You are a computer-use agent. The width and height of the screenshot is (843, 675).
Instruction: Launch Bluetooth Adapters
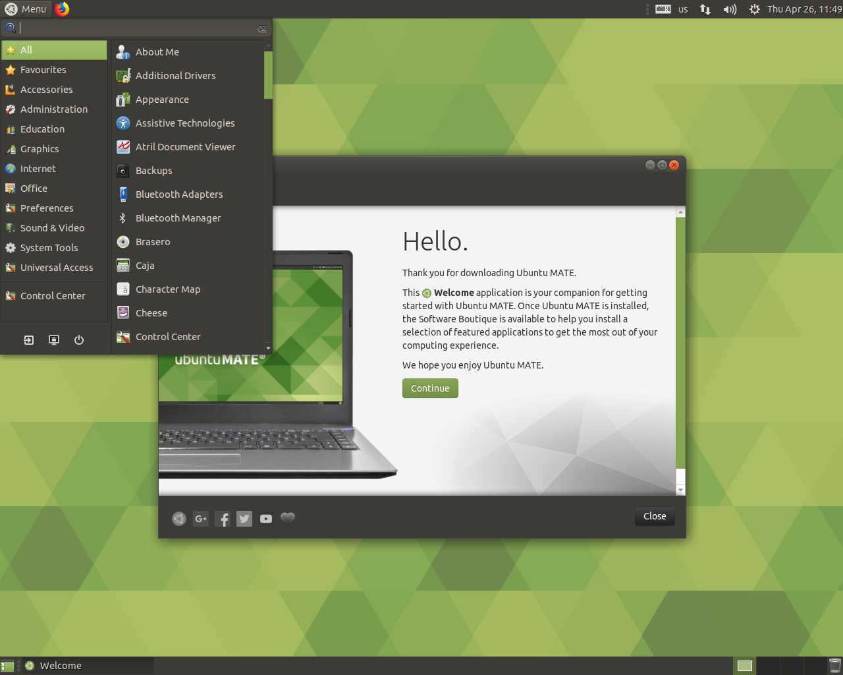pos(188,194)
